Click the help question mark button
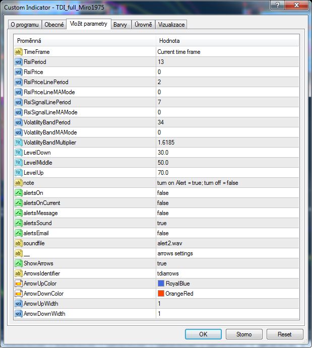312x348 pixels. click(x=278, y=5)
